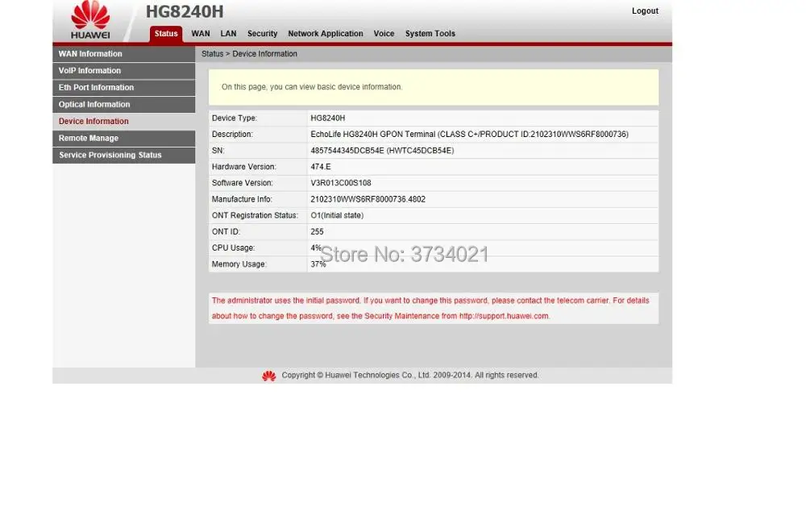Click the ONT ID label
This screenshot has width=806, height=507.
click(226, 232)
